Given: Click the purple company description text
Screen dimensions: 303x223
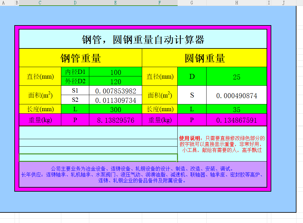Looking at the screenshot, I should (143, 175).
